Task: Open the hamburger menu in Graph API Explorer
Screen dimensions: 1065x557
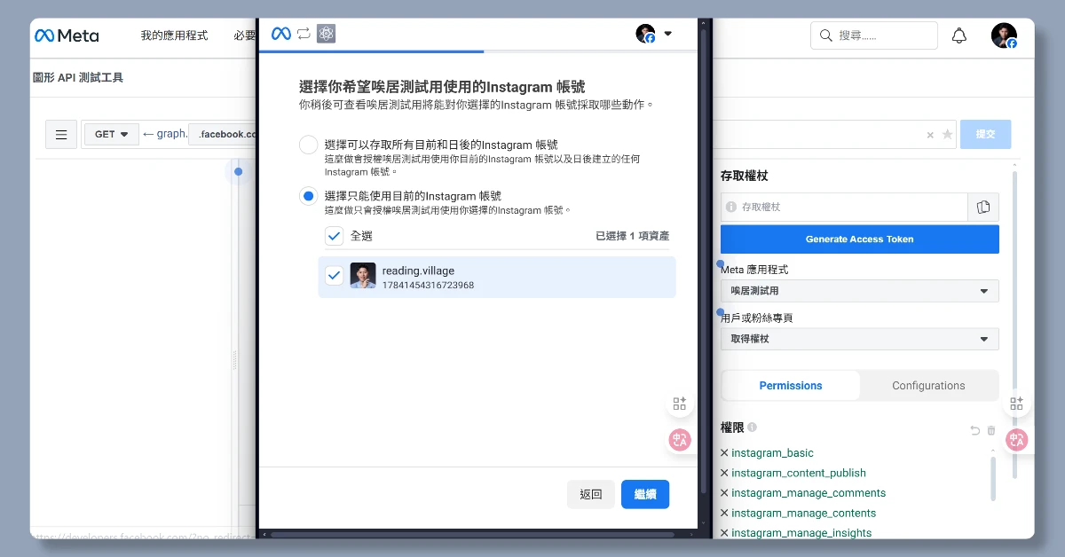Action: click(61, 135)
